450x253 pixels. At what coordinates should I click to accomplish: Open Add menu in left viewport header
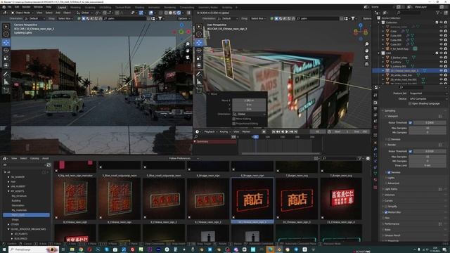click(x=58, y=13)
